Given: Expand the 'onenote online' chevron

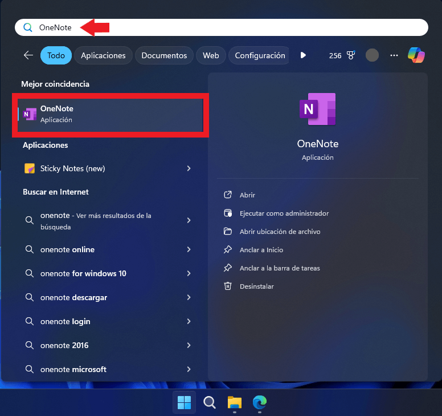Looking at the screenshot, I should (189, 249).
